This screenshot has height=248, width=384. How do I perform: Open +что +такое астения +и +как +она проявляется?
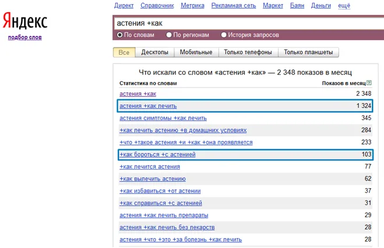[186, 142]
